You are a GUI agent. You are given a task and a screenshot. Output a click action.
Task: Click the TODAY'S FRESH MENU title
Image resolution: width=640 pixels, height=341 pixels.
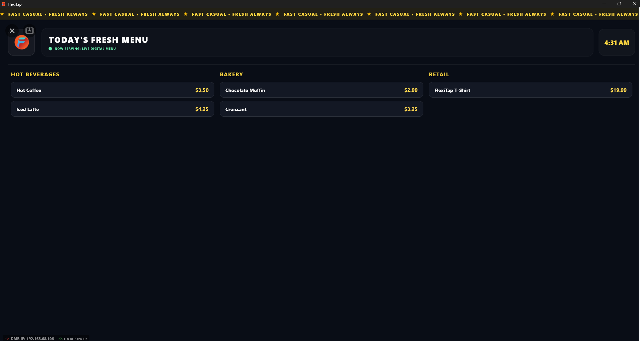[x=98, y=40]
